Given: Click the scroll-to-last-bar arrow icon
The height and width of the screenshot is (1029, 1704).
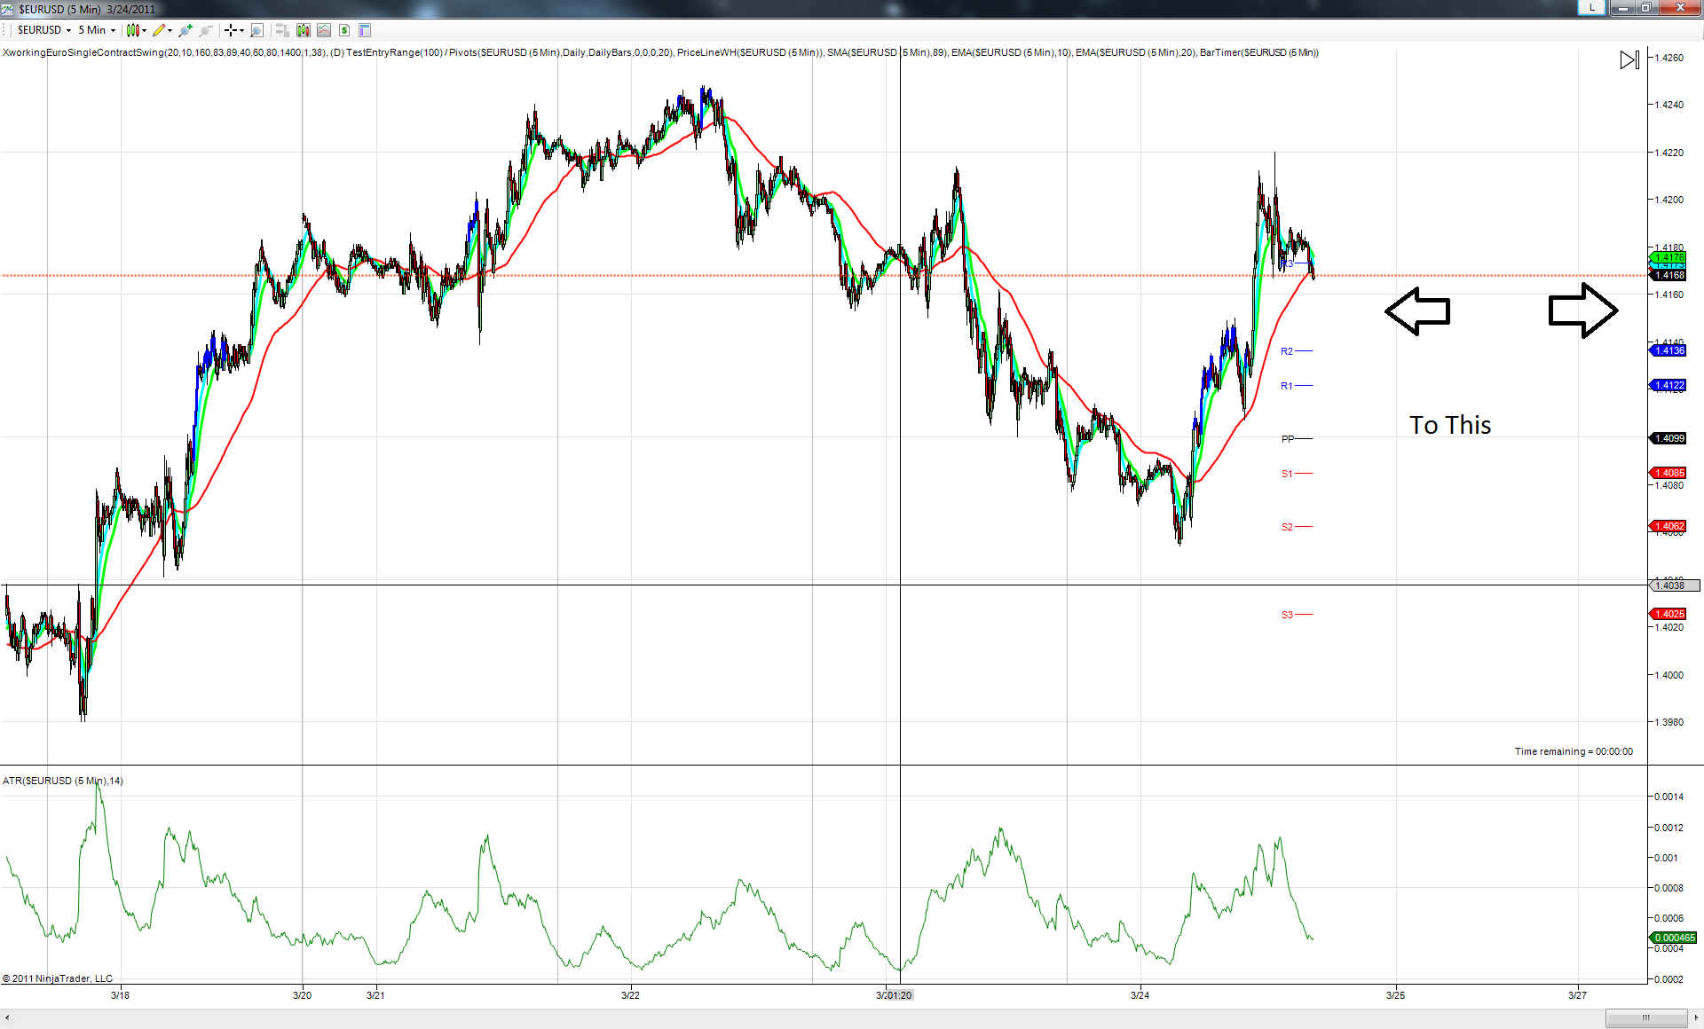Looking at the screenshot, I should [x=1629, y=60].
